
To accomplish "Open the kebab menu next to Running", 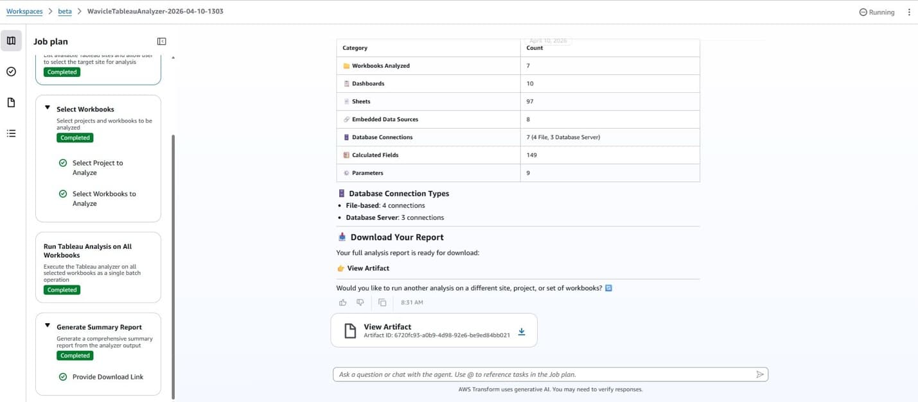I will pyautogui.click(x=908, y=12).
